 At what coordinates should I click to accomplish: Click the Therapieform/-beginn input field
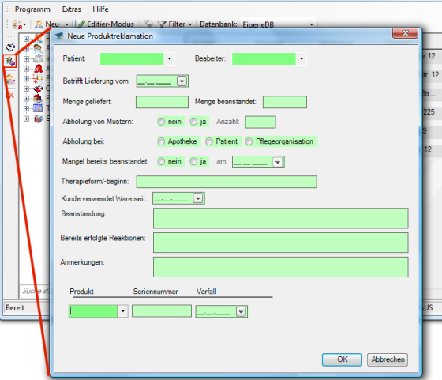[x=227, y=182]
